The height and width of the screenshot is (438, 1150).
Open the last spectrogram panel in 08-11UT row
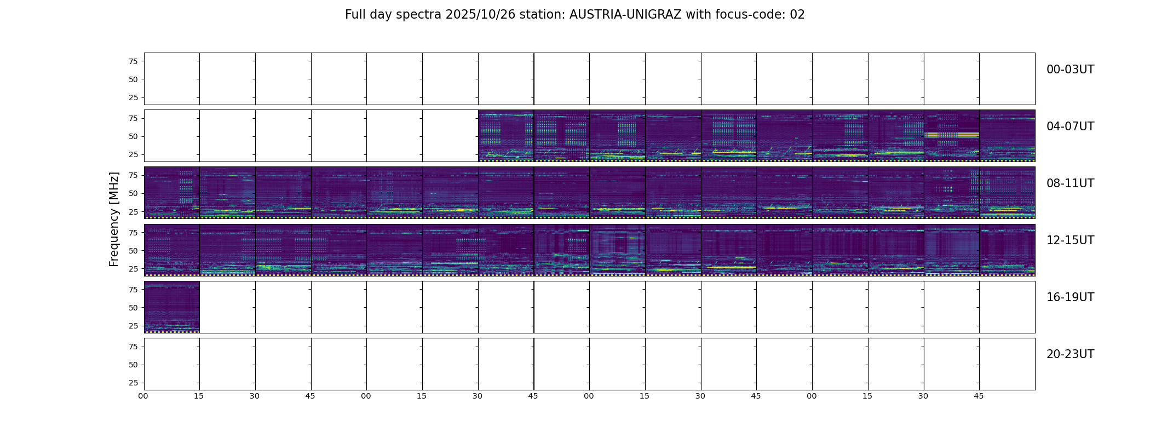pos(1007,193)
